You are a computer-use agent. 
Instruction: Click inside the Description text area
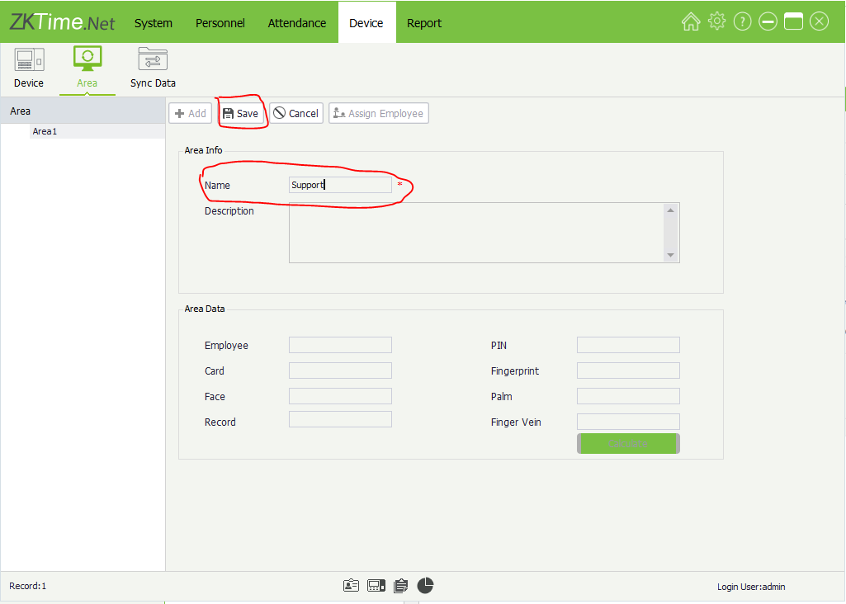476,233
